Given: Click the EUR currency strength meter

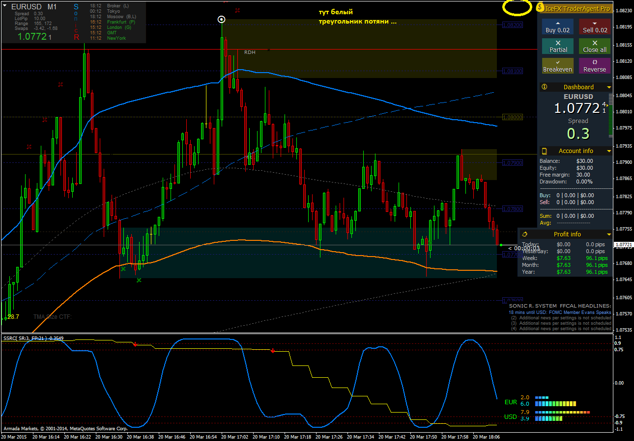Looking at the screenshot, I should click(556, 402).
